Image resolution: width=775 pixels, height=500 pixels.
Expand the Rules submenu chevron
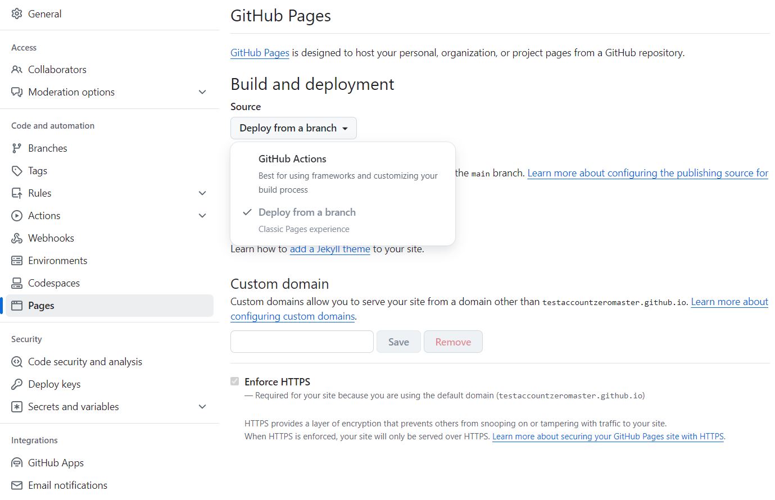point(202,193)
